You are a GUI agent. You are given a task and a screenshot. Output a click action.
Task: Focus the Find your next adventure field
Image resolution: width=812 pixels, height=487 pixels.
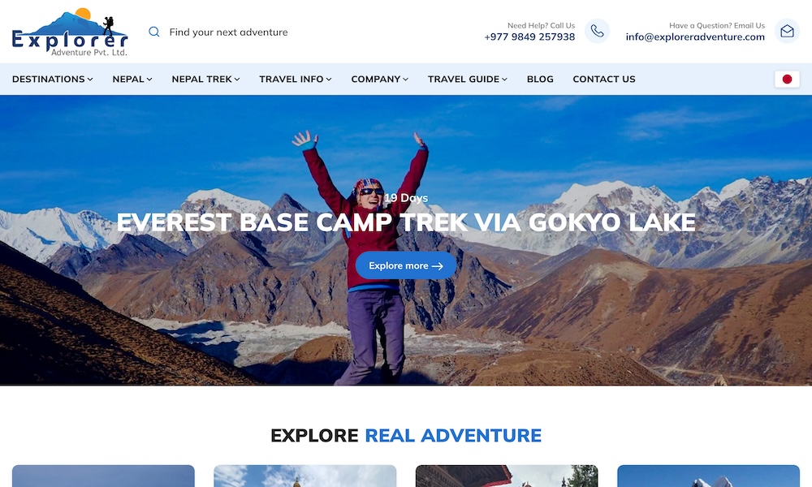point(228,32)
